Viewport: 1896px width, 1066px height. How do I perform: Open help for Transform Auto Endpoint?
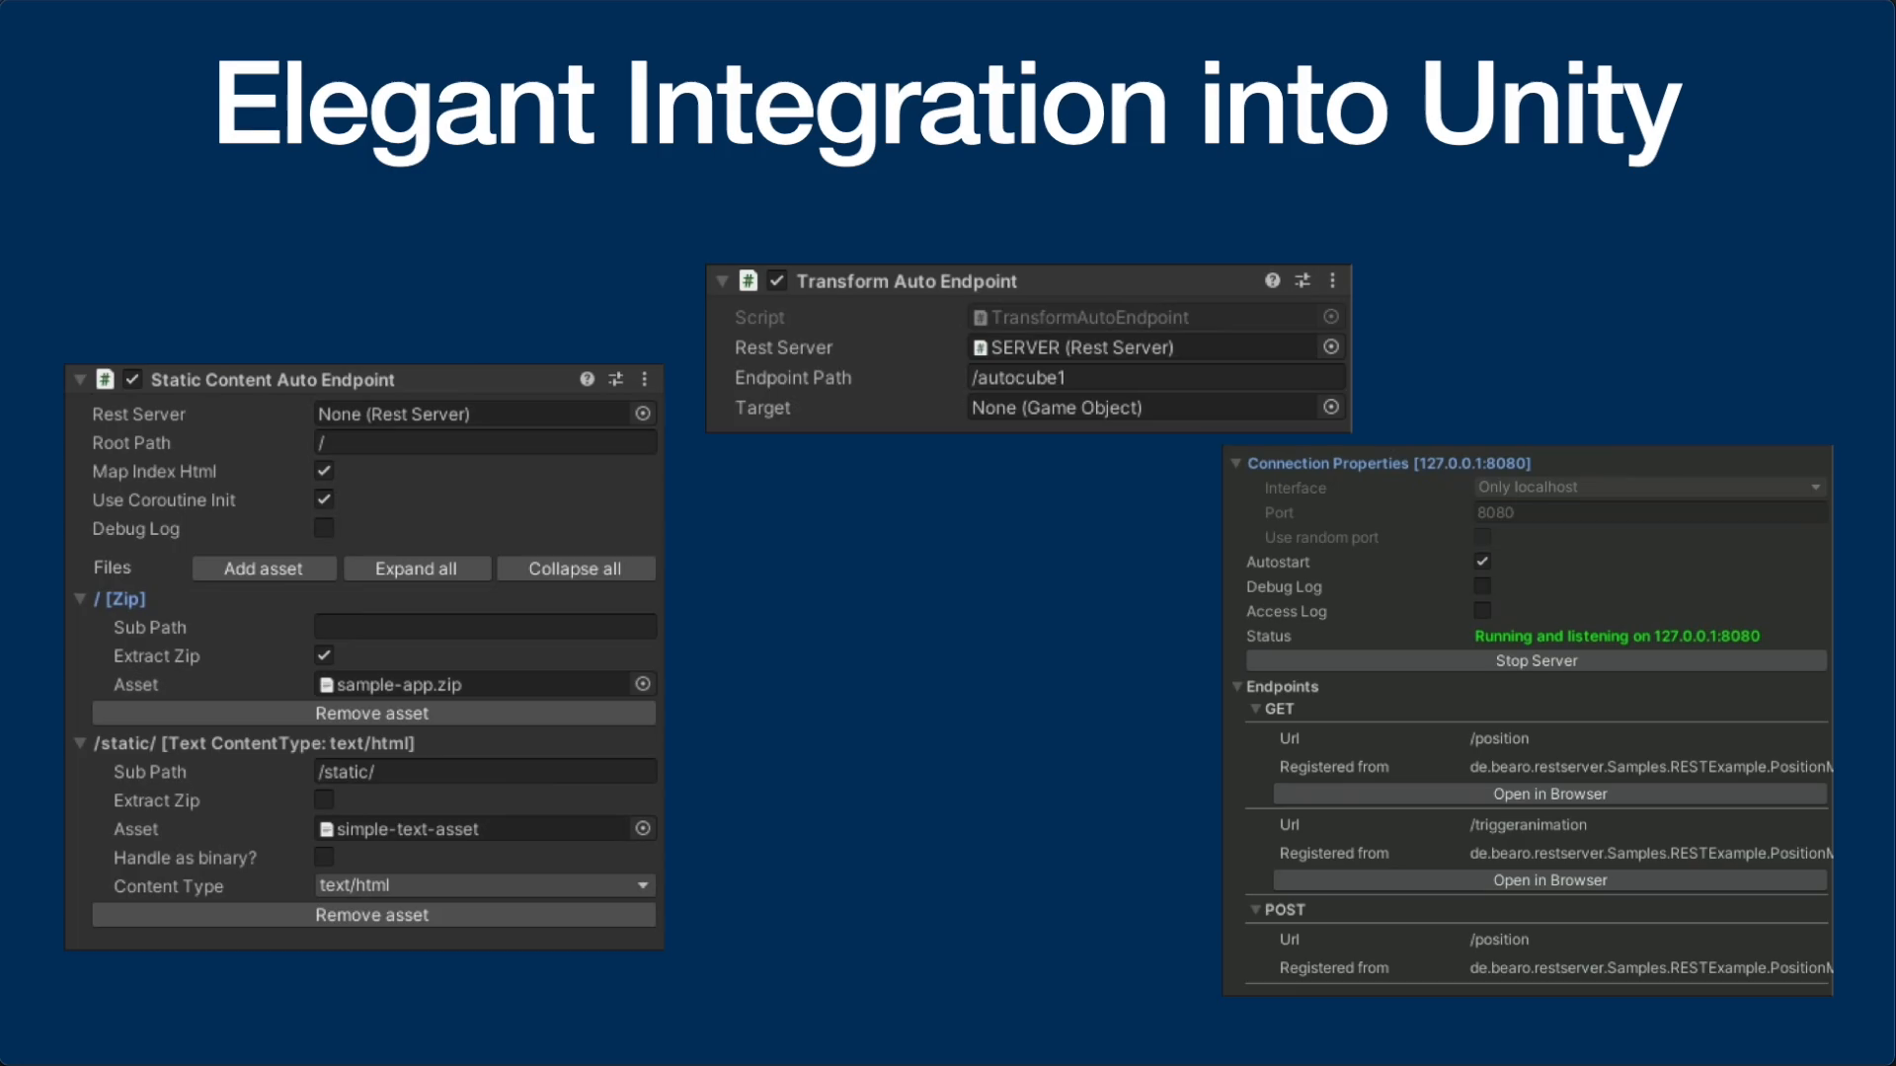[1272, 280]
